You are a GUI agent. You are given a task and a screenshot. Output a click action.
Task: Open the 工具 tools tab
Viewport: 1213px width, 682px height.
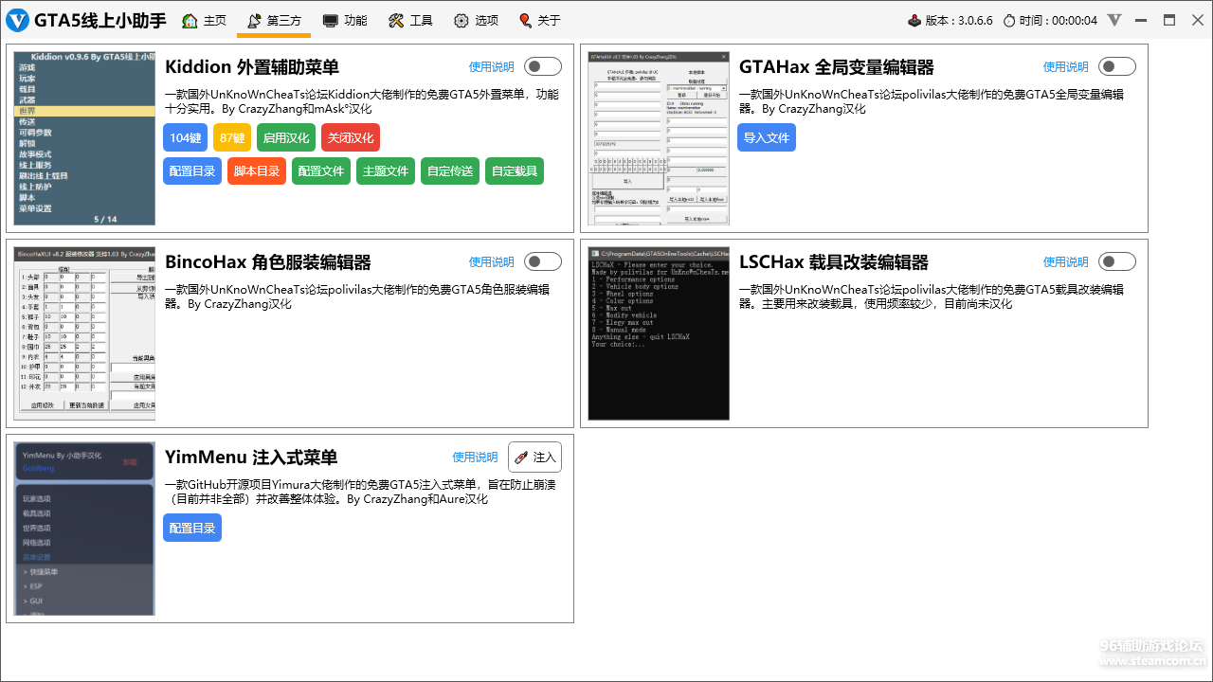(410, 20)
